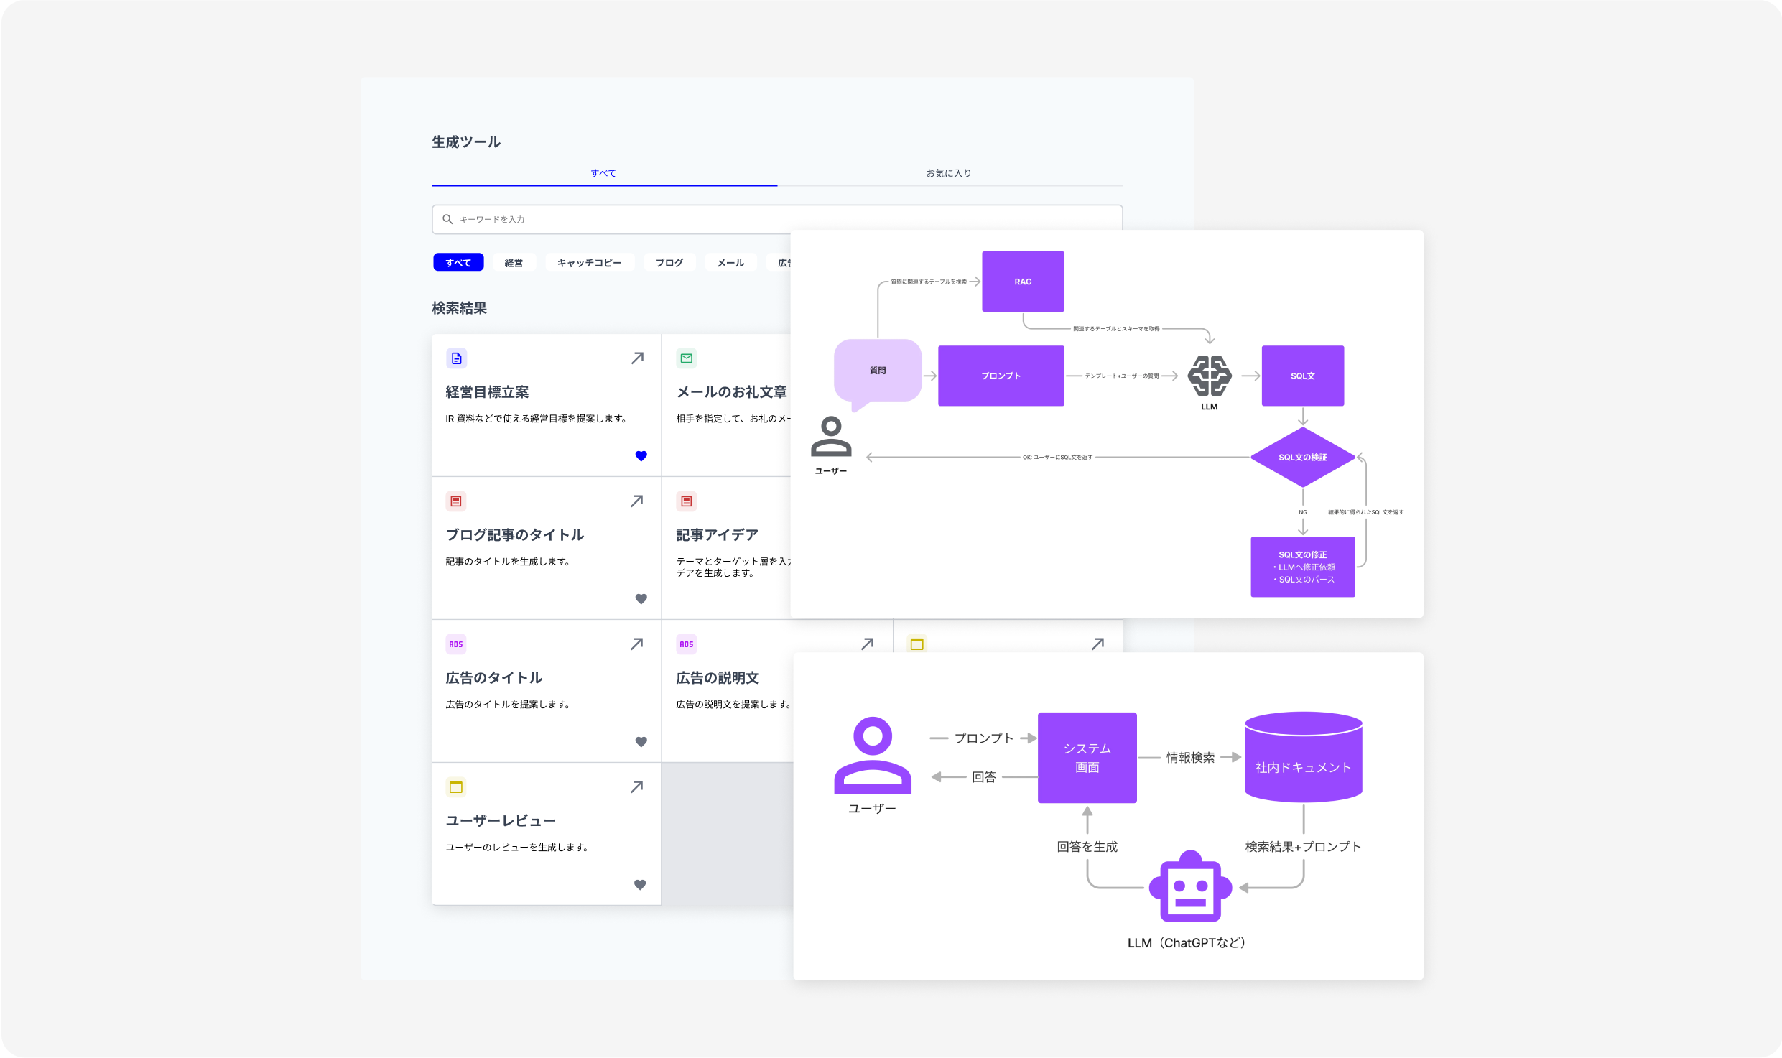Select the すべて tab
Screen dimensions: 1782x1058
coord(603,173)
